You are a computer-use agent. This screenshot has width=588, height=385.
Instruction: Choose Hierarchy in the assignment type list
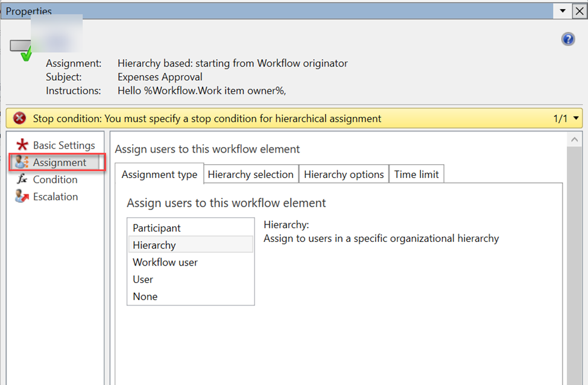154,245
